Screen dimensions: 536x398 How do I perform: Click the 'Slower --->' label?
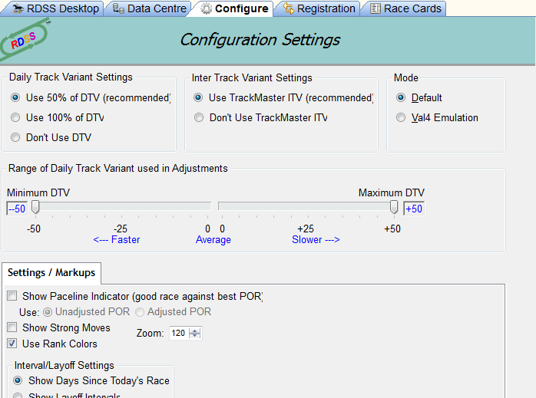tap(316, 239)
